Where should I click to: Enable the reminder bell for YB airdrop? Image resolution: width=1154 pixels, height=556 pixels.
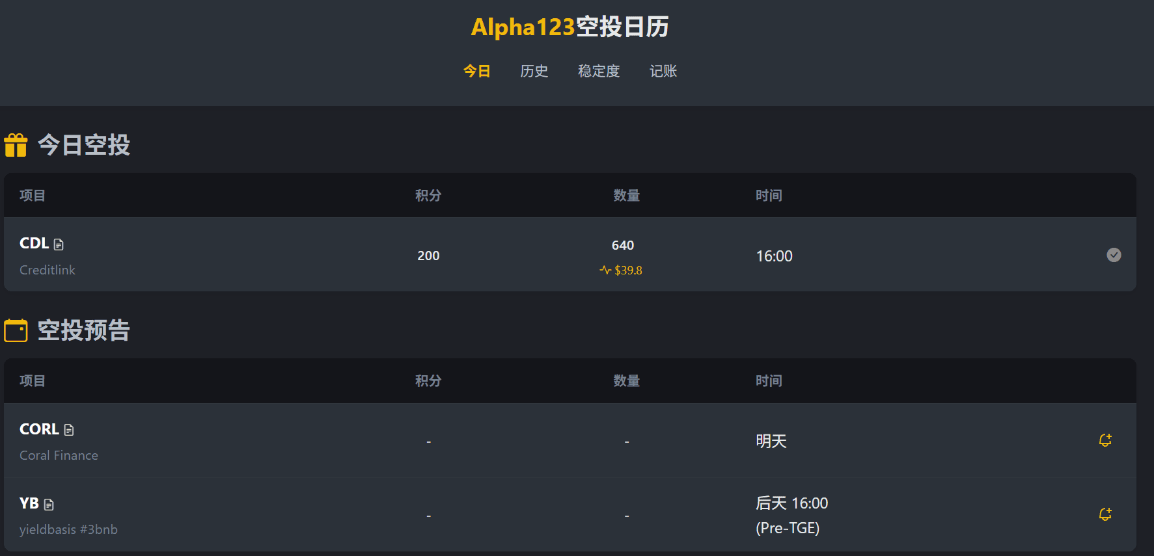(x=1105, y=514)
